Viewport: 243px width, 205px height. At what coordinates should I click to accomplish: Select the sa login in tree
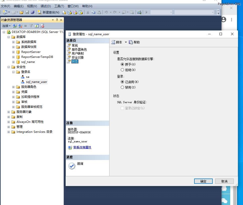pyautogui.click(x=28, y=77)
